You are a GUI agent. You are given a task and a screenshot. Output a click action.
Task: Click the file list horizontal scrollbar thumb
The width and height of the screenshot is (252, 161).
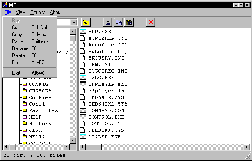93,147
